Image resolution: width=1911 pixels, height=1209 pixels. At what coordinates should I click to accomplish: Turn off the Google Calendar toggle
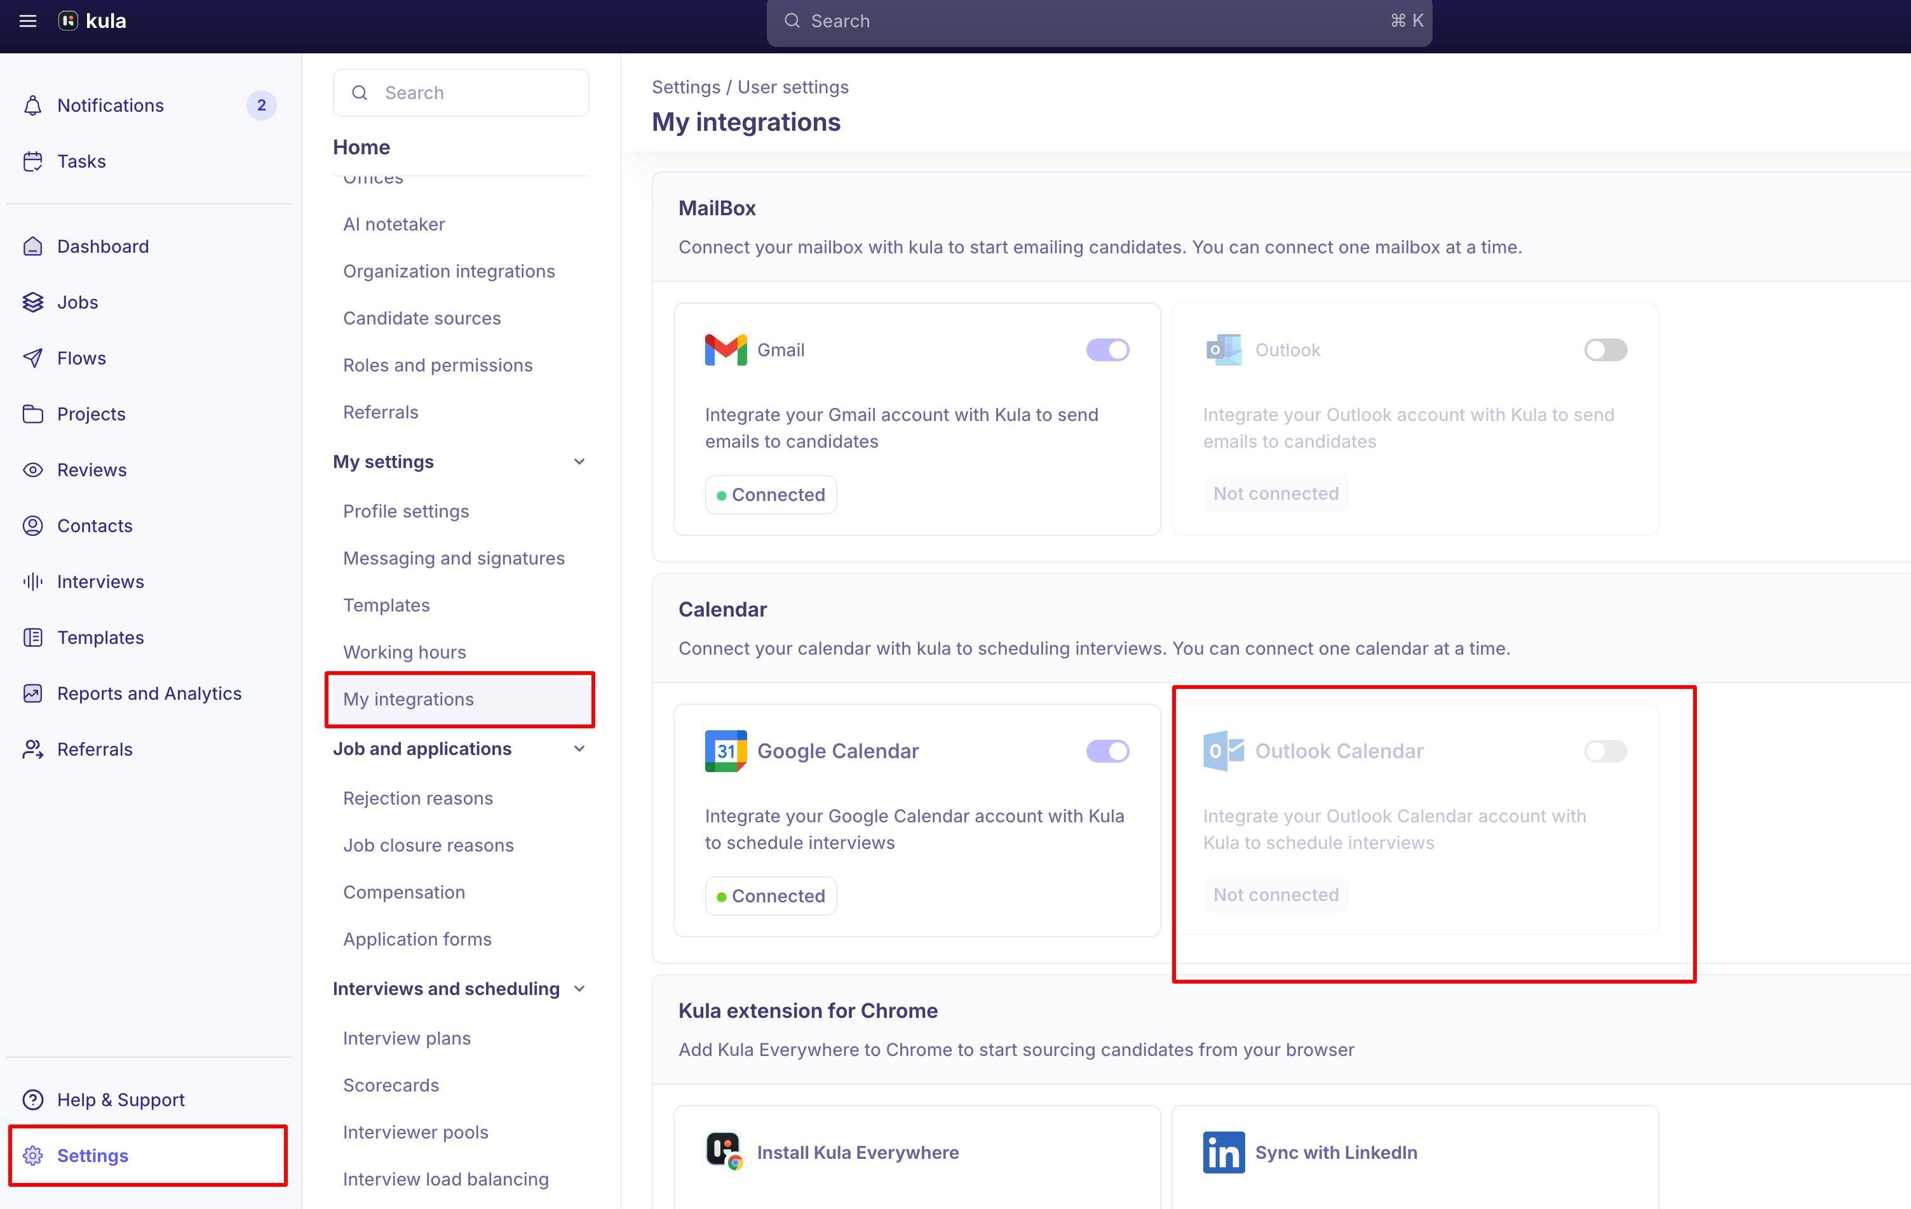point(1108,751)
